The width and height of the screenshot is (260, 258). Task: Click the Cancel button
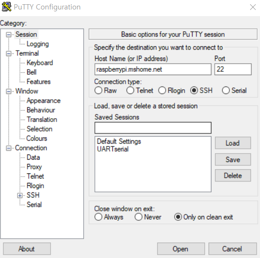(x=233, y=249)
